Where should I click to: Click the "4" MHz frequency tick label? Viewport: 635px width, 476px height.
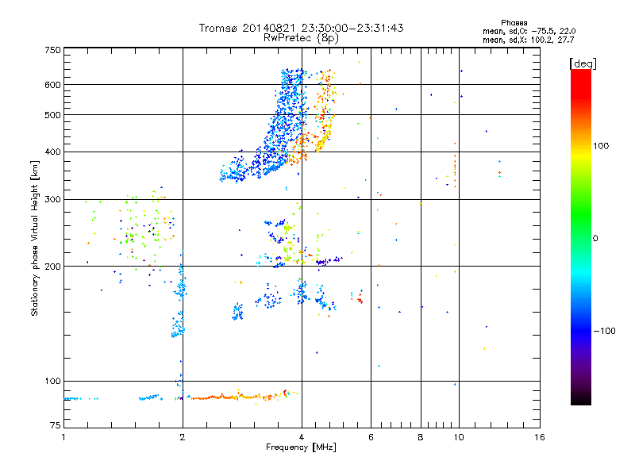[x=302, y=437]
